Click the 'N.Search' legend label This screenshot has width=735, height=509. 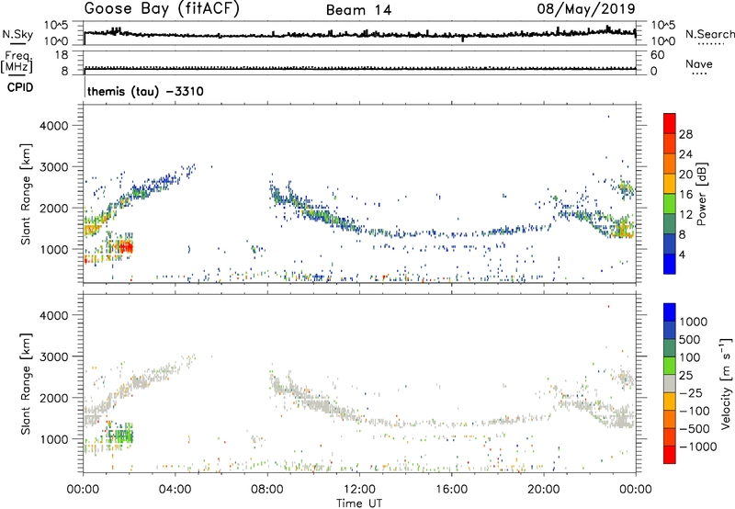(709, 34)
